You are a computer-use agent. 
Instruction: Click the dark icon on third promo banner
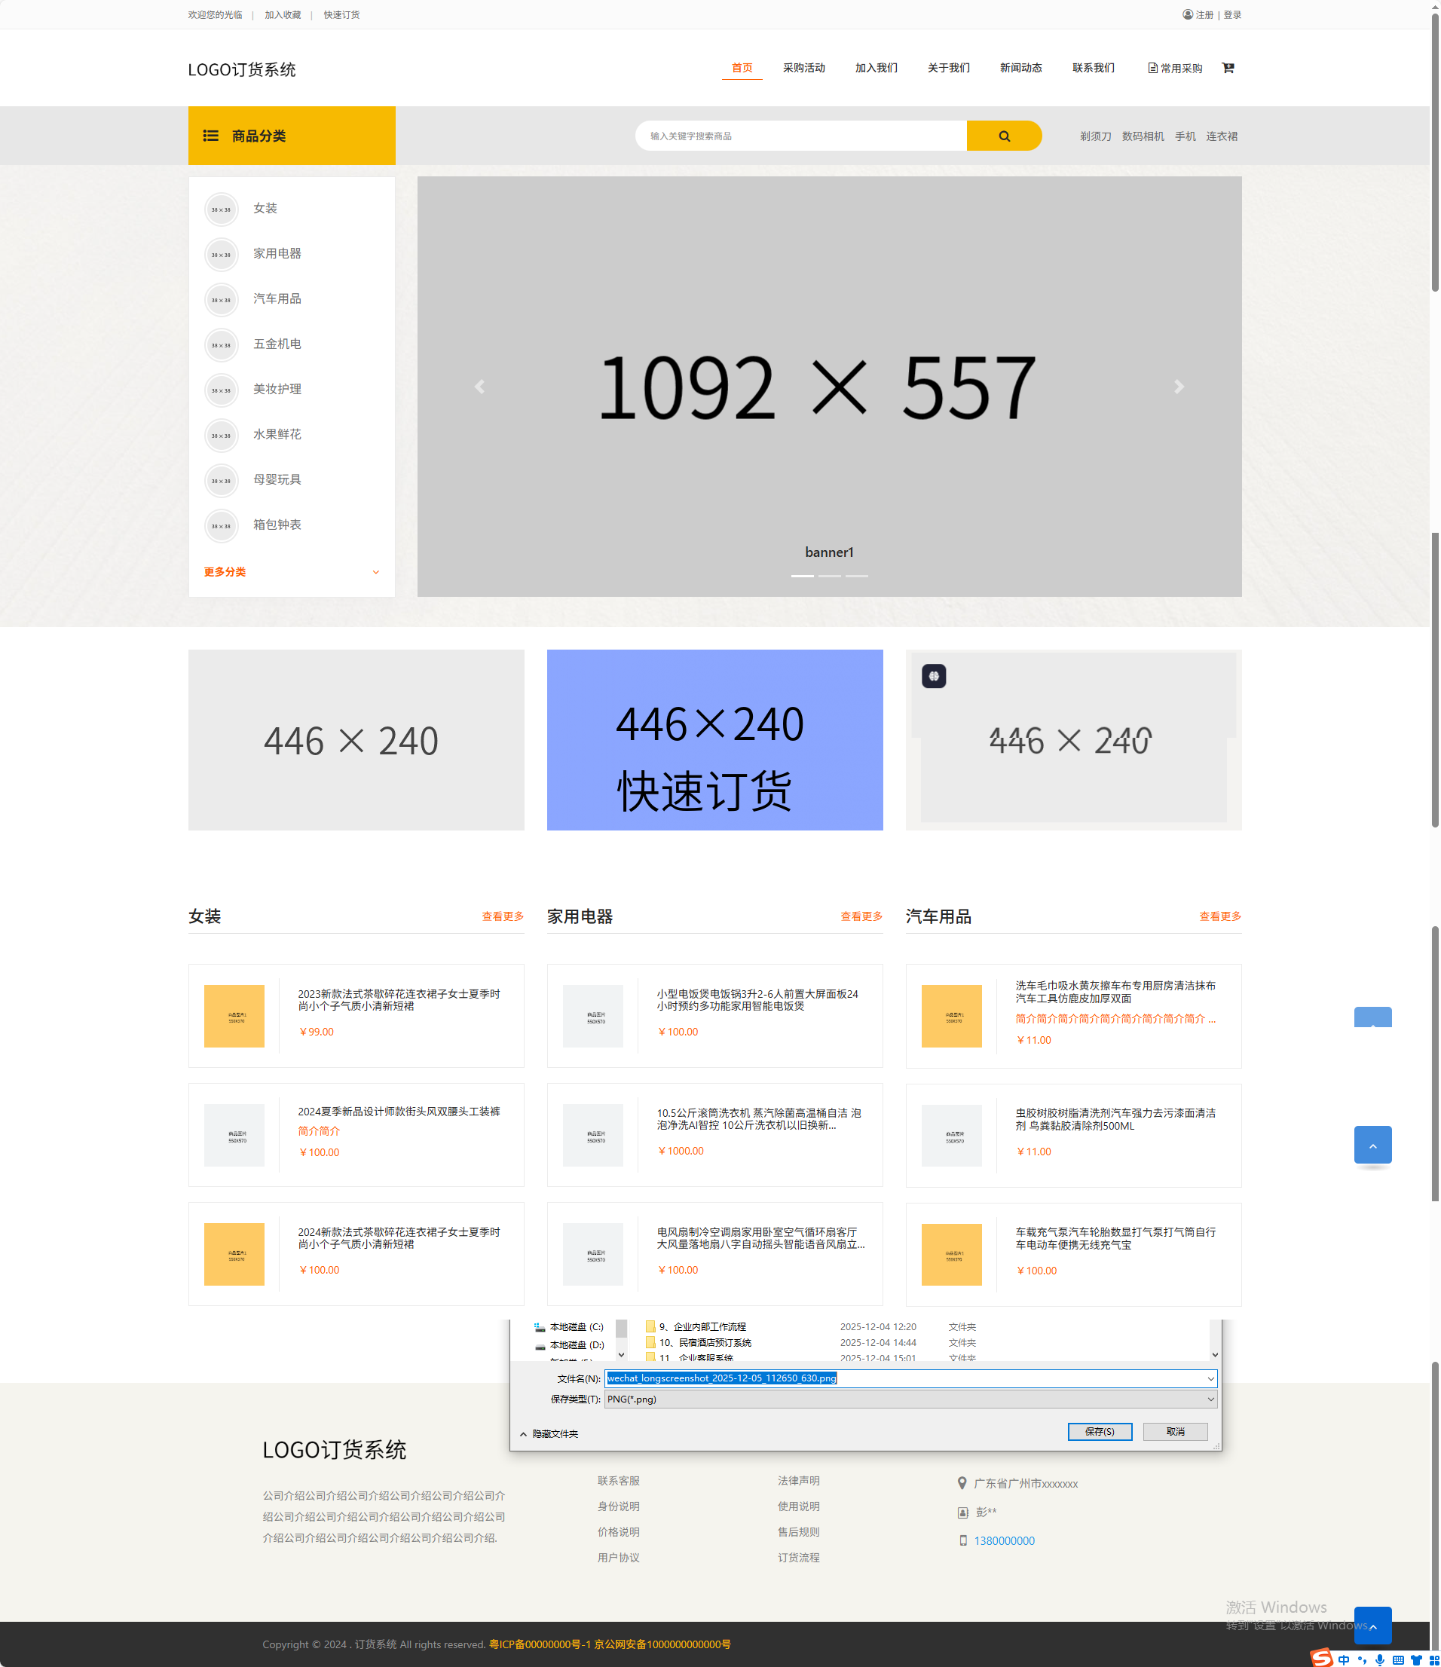(x=933, y=677)
